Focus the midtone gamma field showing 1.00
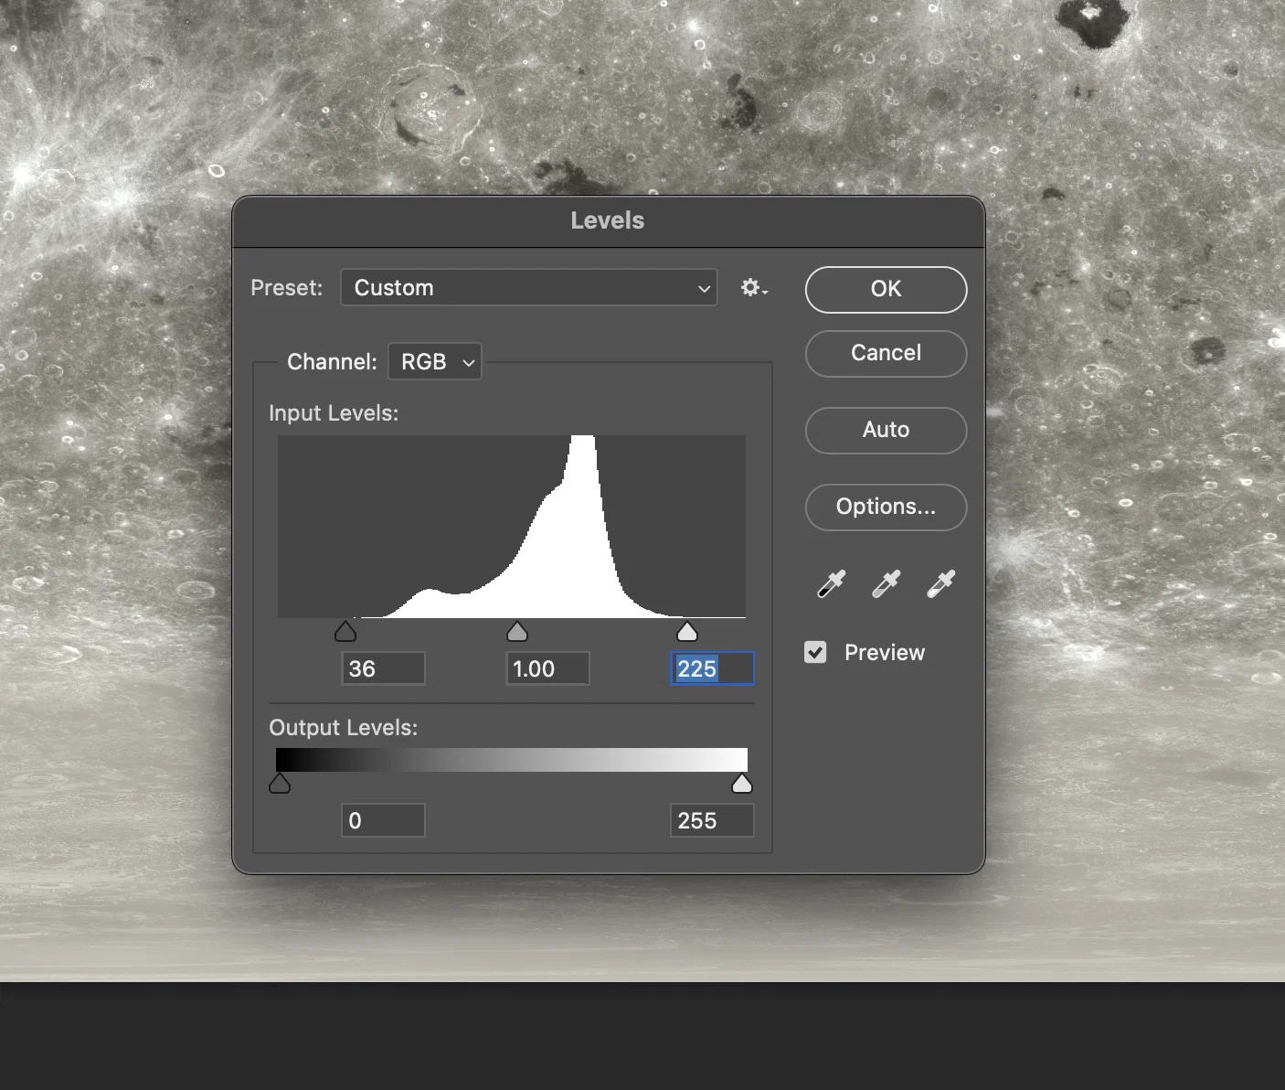1285x1090 pixels. click(547, 668)
